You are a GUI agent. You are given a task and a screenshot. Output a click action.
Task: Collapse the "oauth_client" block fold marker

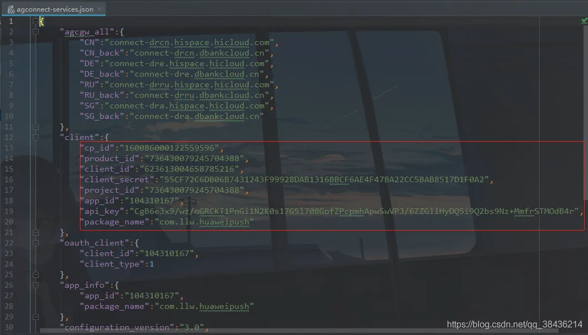click(36, 243)
